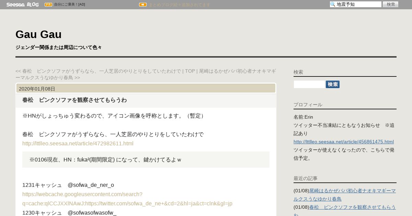Select text 1230キャッシュ @sofwasofwasofw_

coord(69,213)
